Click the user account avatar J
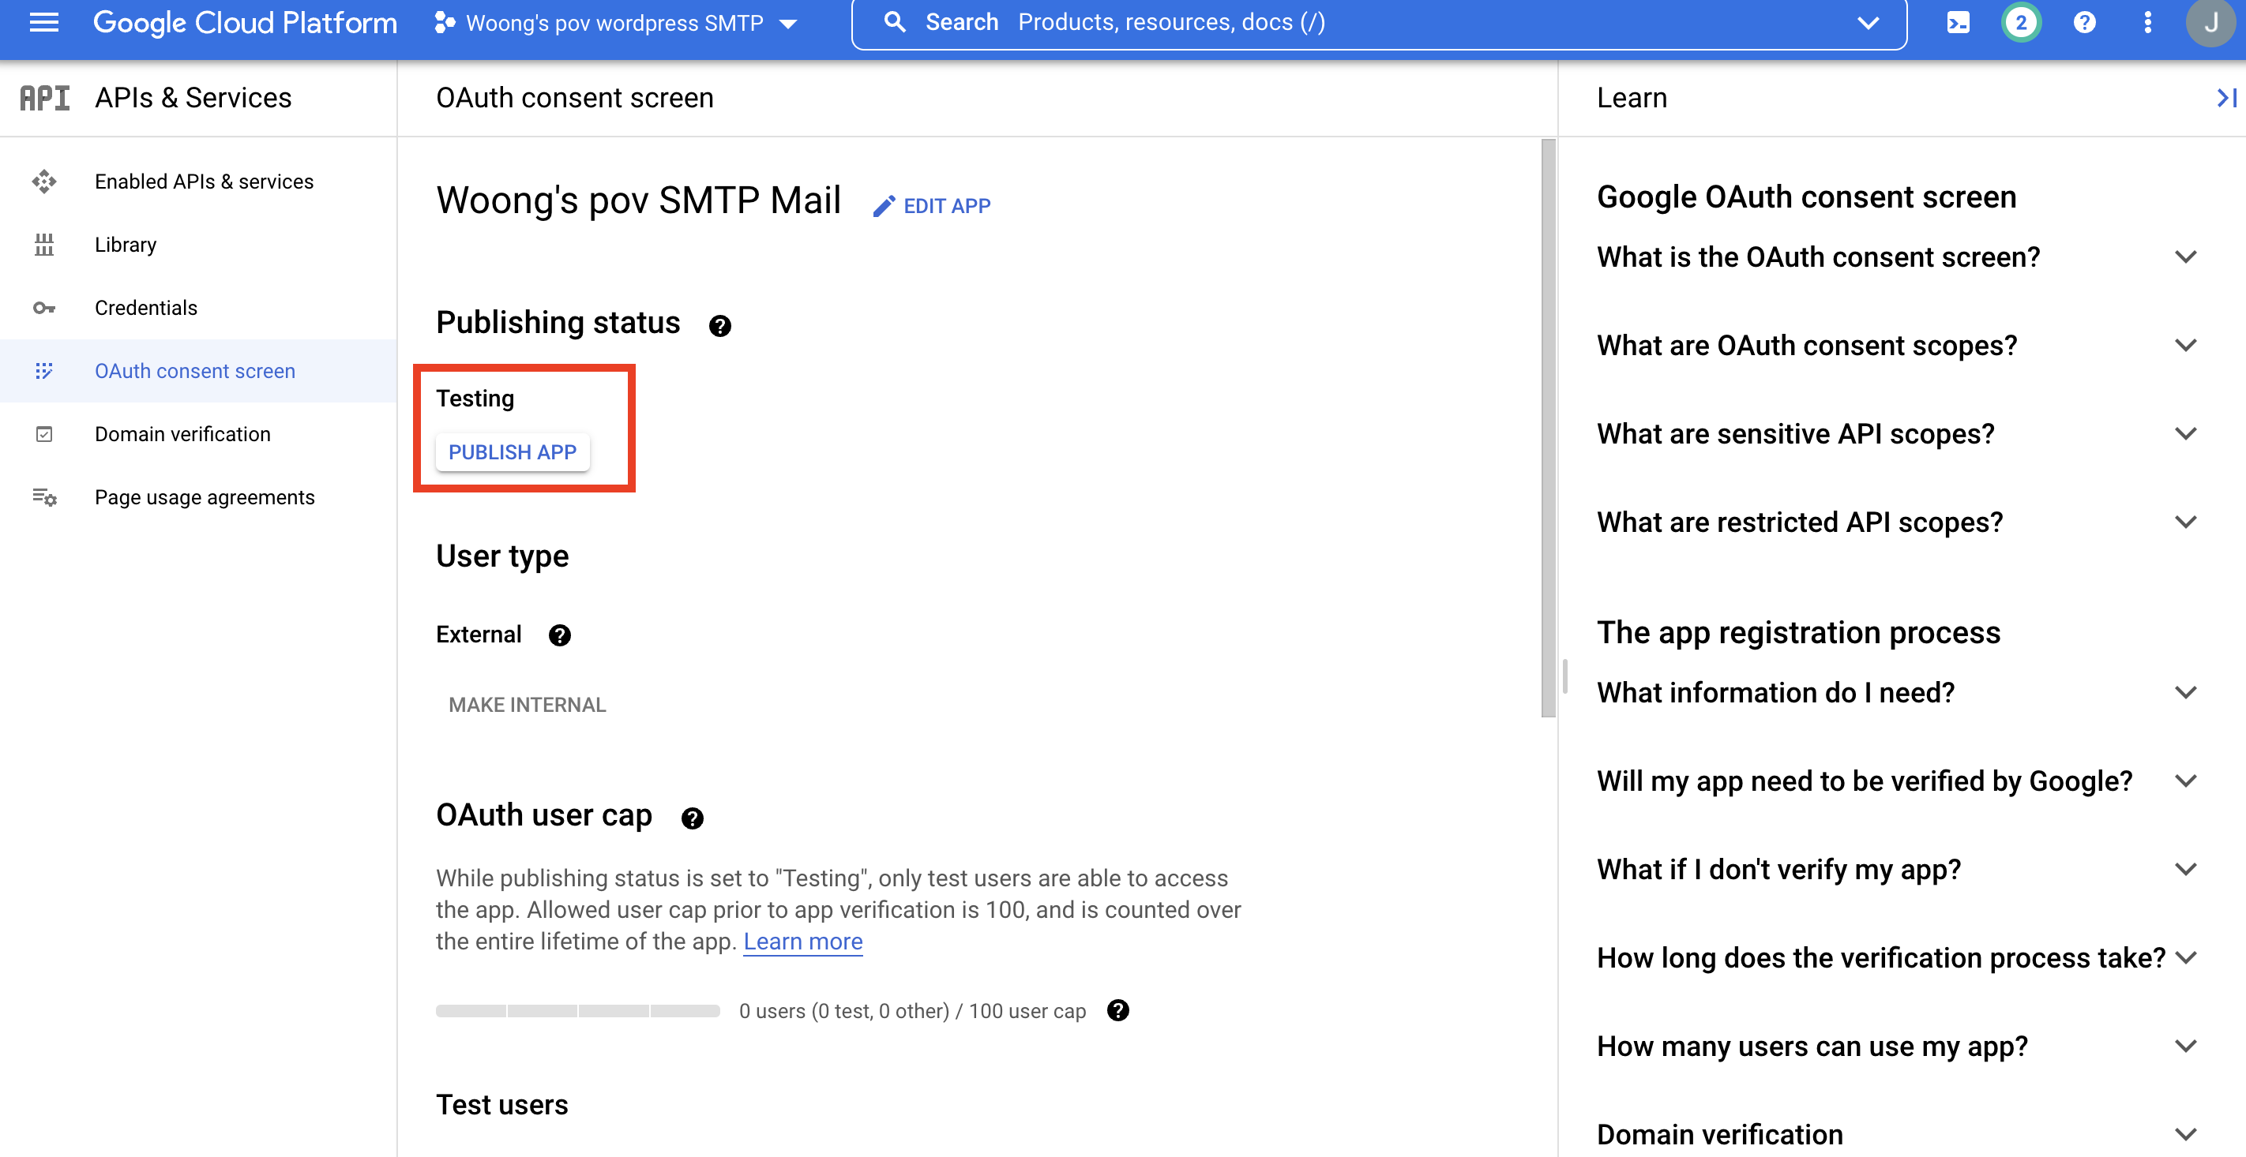Image resolution: width=2246 pixels, height=1157 pixels. click(2211, 23)
